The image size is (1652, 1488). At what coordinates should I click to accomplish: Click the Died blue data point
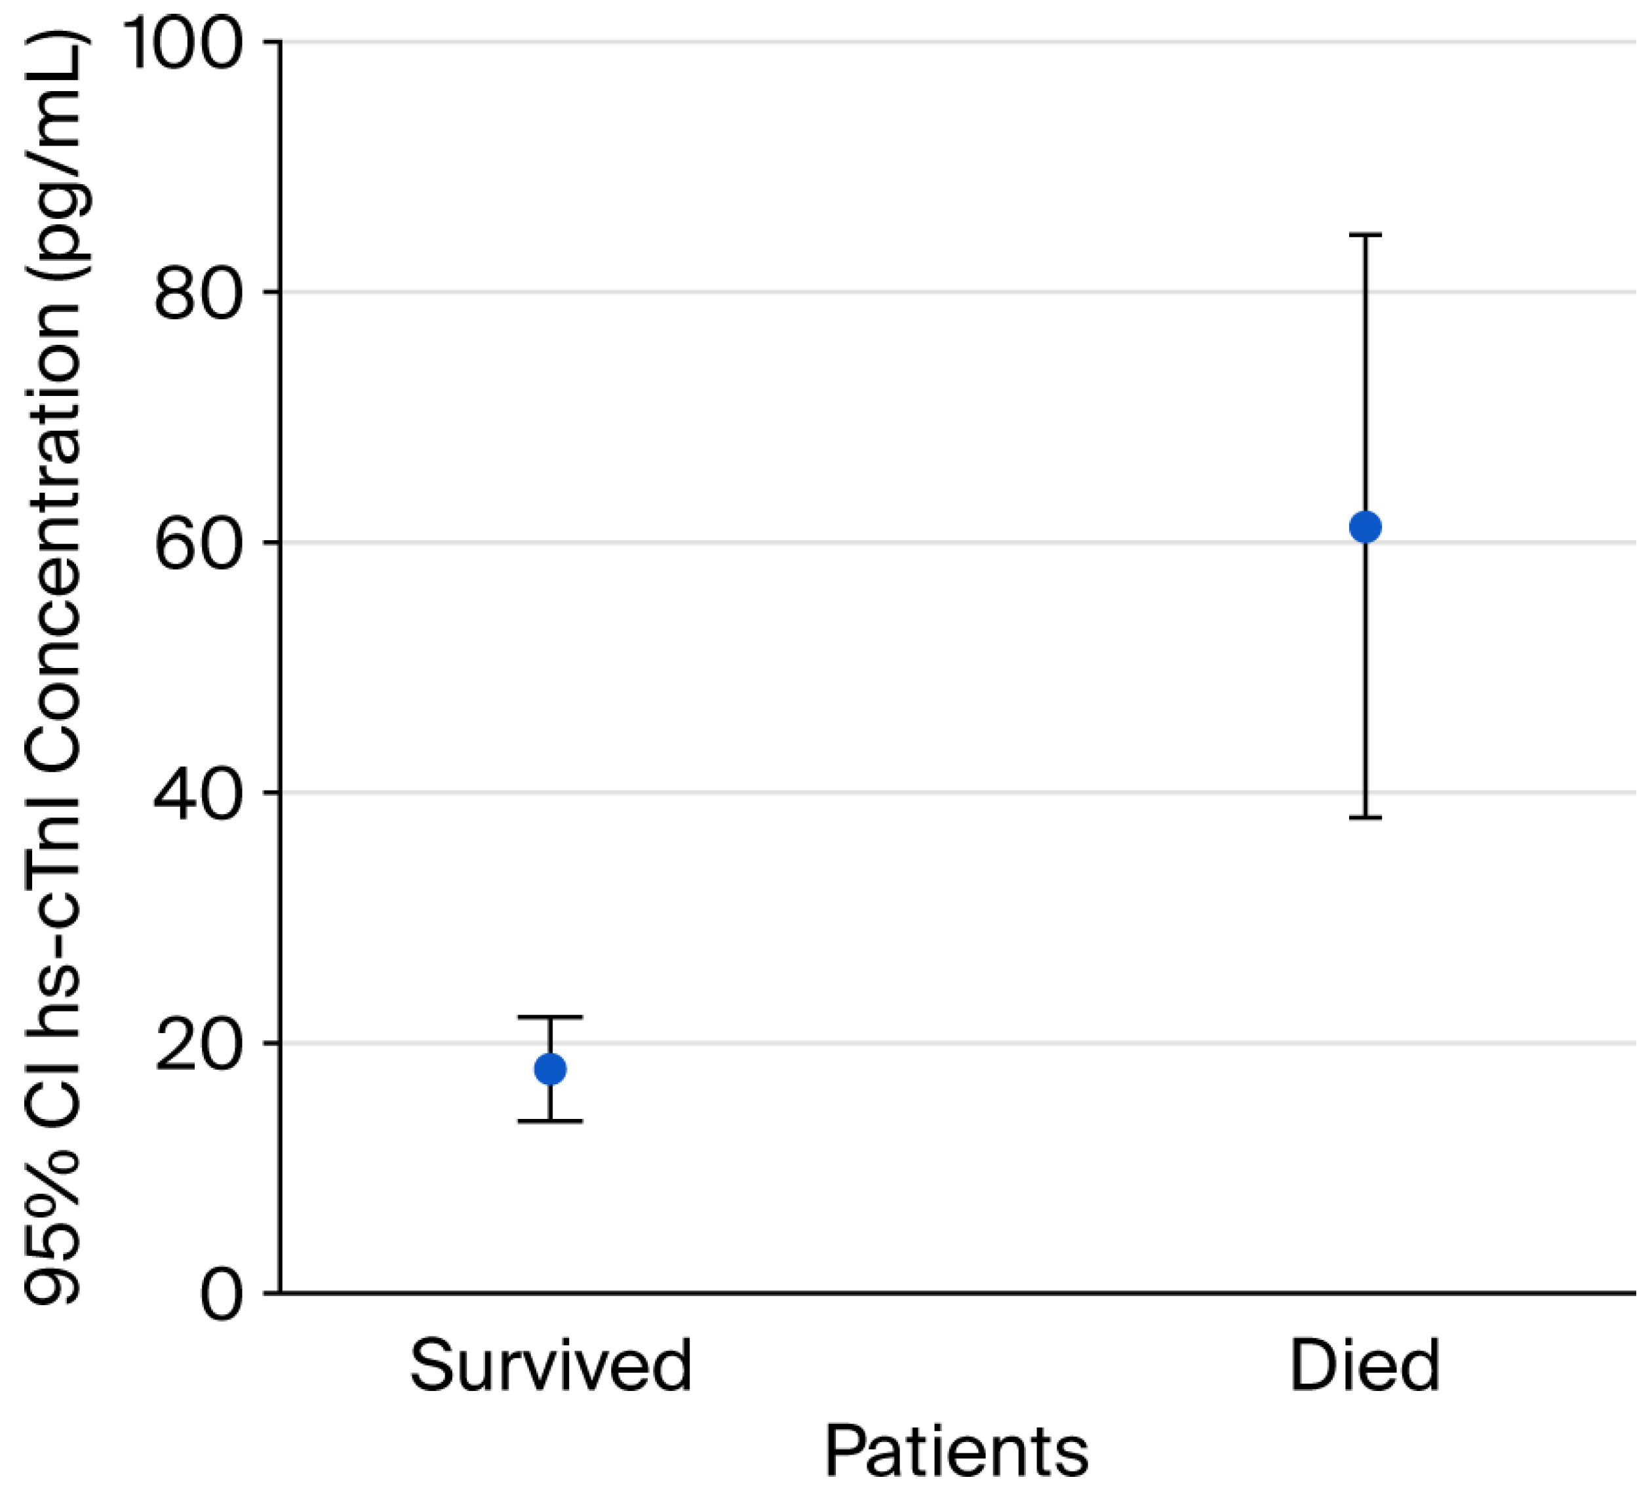click(x=1365, y=527)
